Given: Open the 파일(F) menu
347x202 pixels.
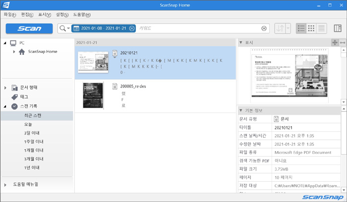Looking at the screenshot, I should click(10, 15).
